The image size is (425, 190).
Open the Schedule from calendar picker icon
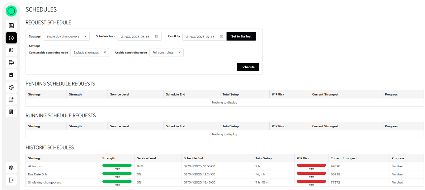pos(157,37)
